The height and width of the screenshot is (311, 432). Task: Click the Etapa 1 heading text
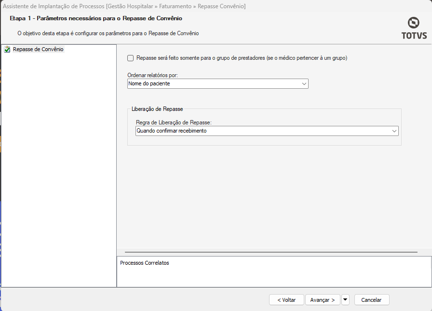(x=96, y=18)
